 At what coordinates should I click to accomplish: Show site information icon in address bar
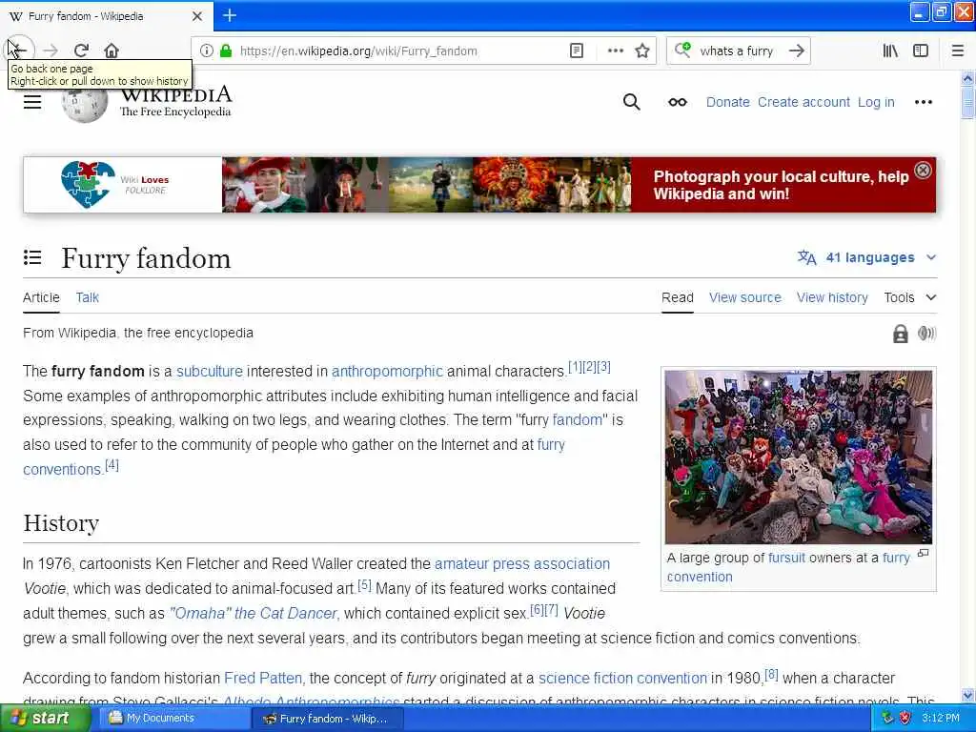(207, 51)
